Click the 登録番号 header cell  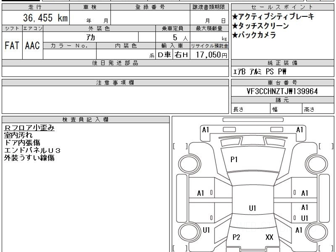coord(150,7)
